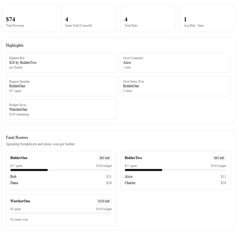This screenshot has width=239, height=233.
Task: Click BidderOne's spending progress bar
Action: pos(61,170)
